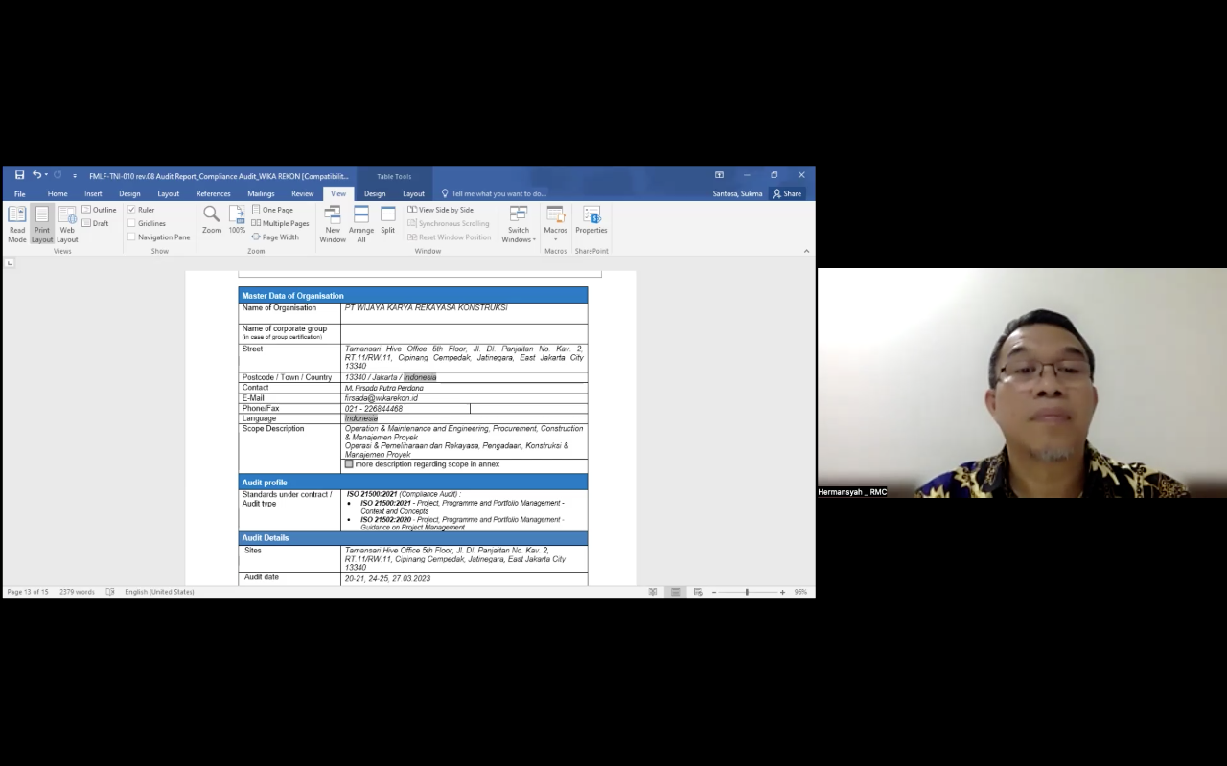Click Arrange All windows

point(361,226)
